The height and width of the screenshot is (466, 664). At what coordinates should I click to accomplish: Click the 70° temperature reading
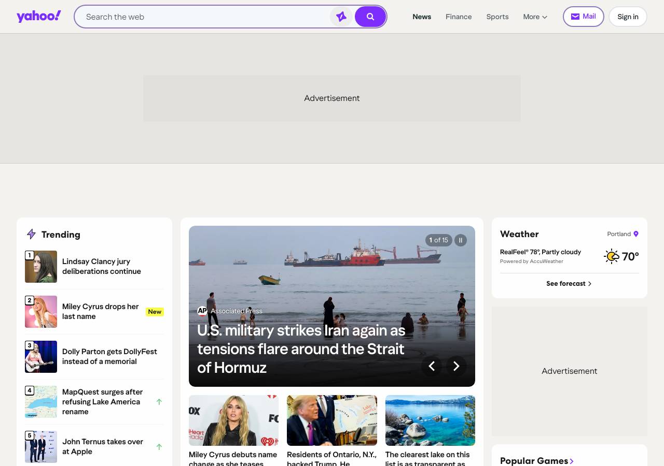[x=630, y=256]
